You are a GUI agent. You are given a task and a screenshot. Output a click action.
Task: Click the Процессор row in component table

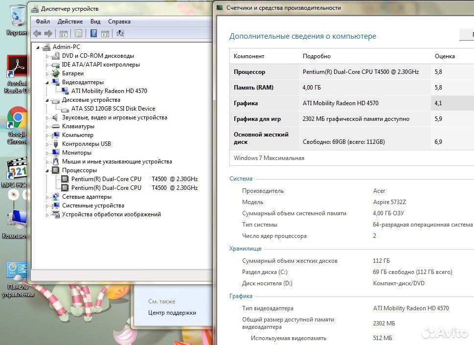coord(352,71)
